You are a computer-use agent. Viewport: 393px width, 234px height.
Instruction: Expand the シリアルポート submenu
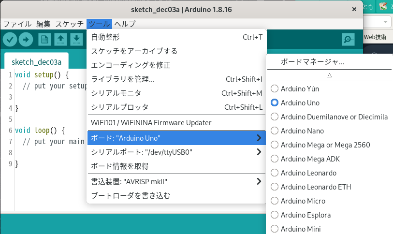point(176,152)
